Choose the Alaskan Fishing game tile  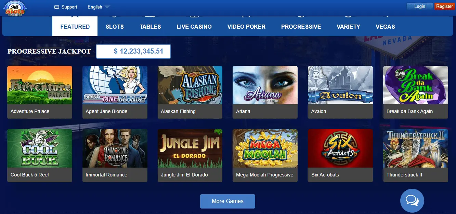[190, 92]
